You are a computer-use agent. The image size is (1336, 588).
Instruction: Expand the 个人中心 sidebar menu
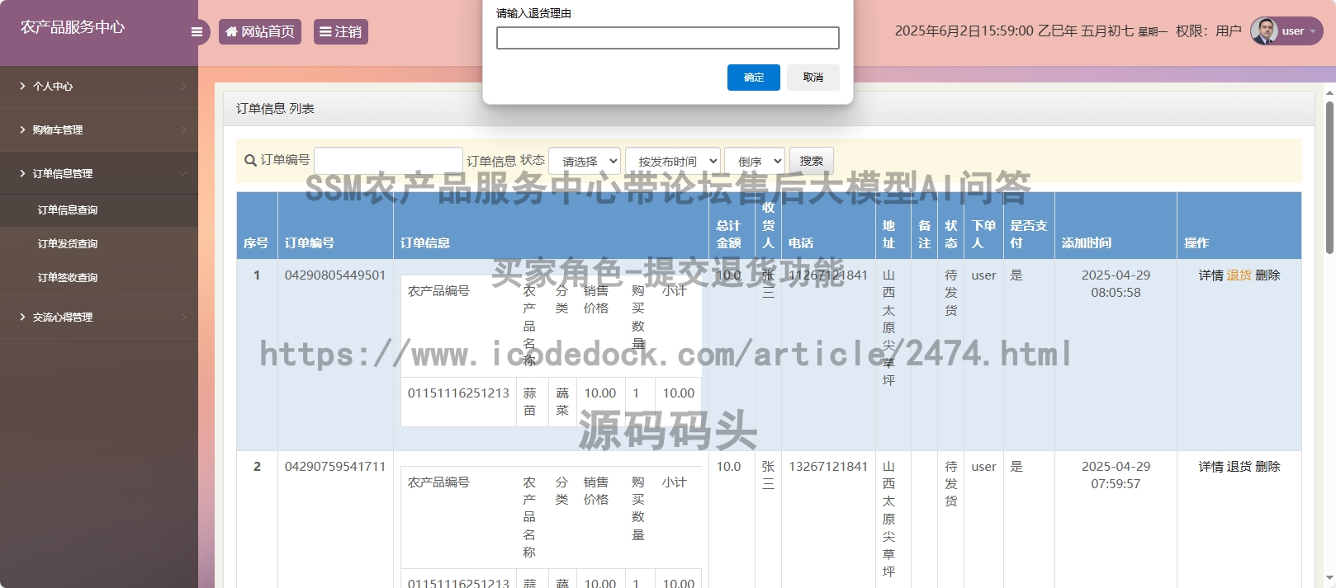[x=99, y=86]
